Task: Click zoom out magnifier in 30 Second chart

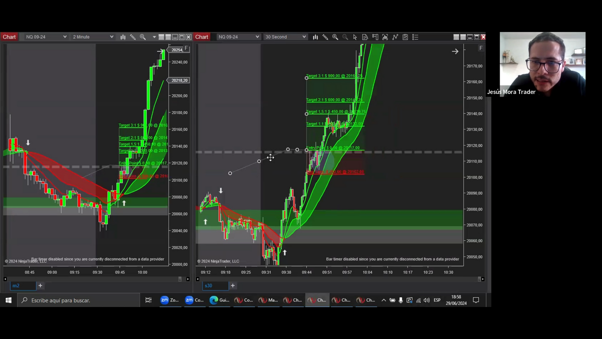Action: pyautogui.click(x=345, y=37)
